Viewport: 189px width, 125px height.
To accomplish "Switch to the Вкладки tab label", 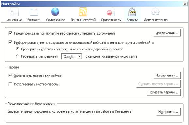I will point(34,20).
